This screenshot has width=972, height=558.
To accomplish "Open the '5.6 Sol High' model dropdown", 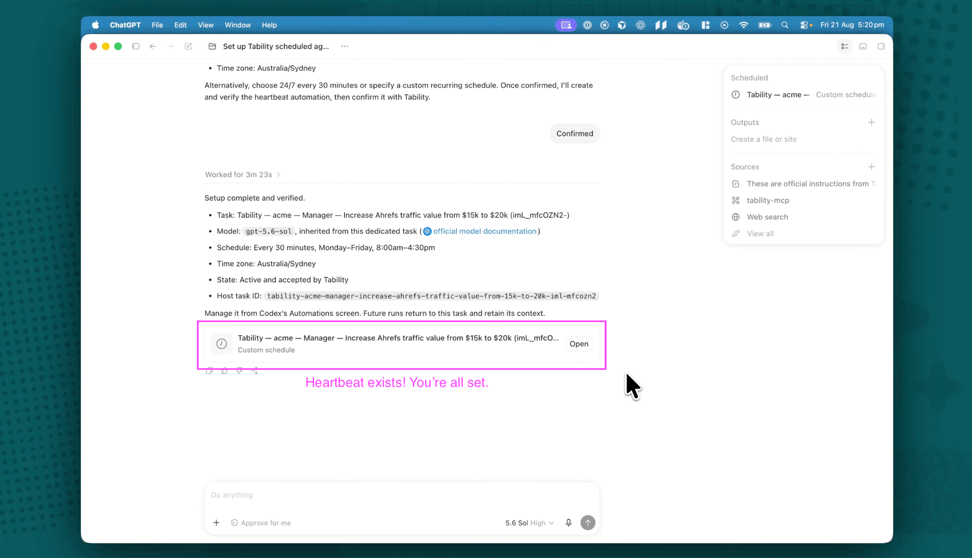I will [530, 523].
